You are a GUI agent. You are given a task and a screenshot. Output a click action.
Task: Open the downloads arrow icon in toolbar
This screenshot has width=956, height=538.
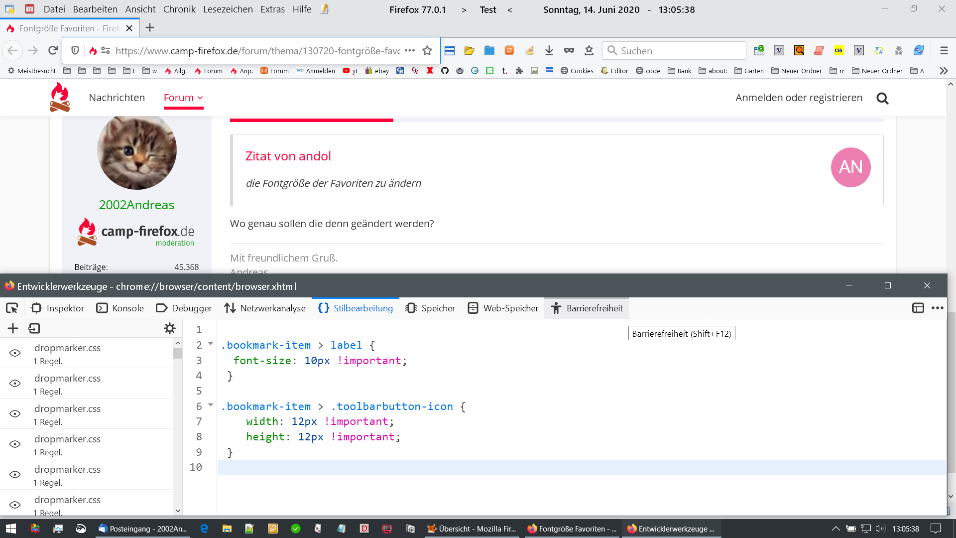click(x=549, y=50)
